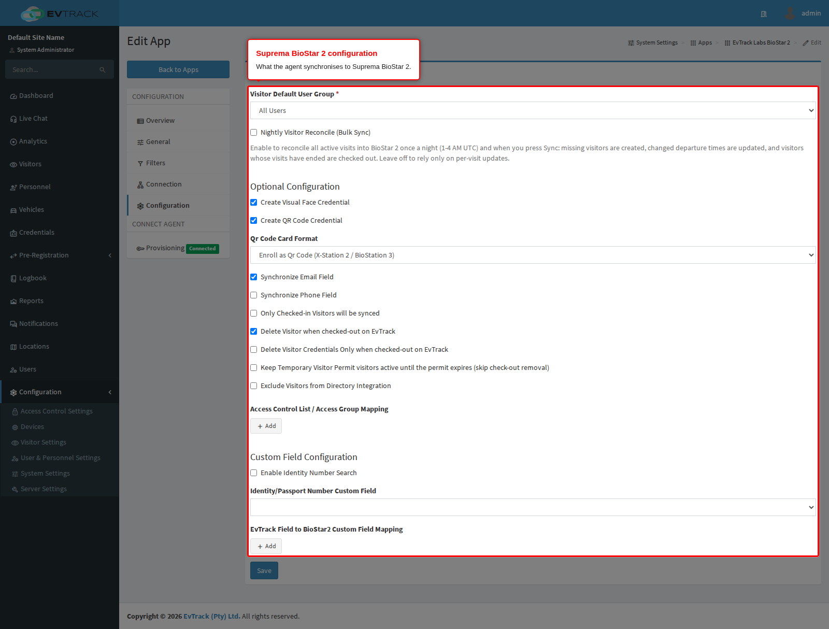Image resolution: width=829 pixels, height=629 pixels.
Task: Click the admin avatar icon in header
Action: click(x=790, y=13)
